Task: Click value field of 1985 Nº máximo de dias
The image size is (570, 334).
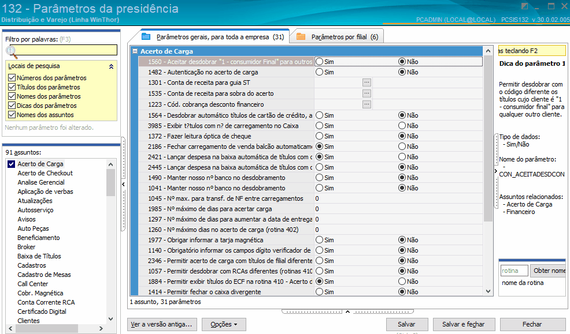Action: 398,209
